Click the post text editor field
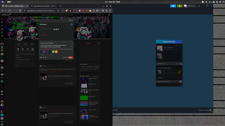The image size is (225, 126). coord(56,45)
